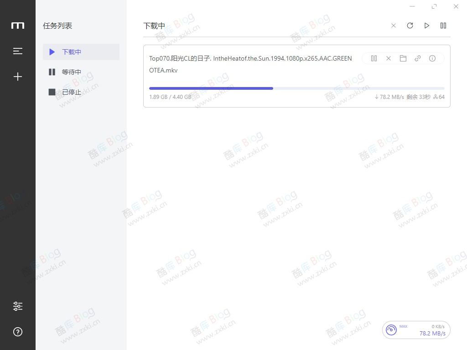This screenshot has height=350, width=467.
Task: Resume all tasks with the play icon
Action: pyautogui.click(x=426, y=26)
